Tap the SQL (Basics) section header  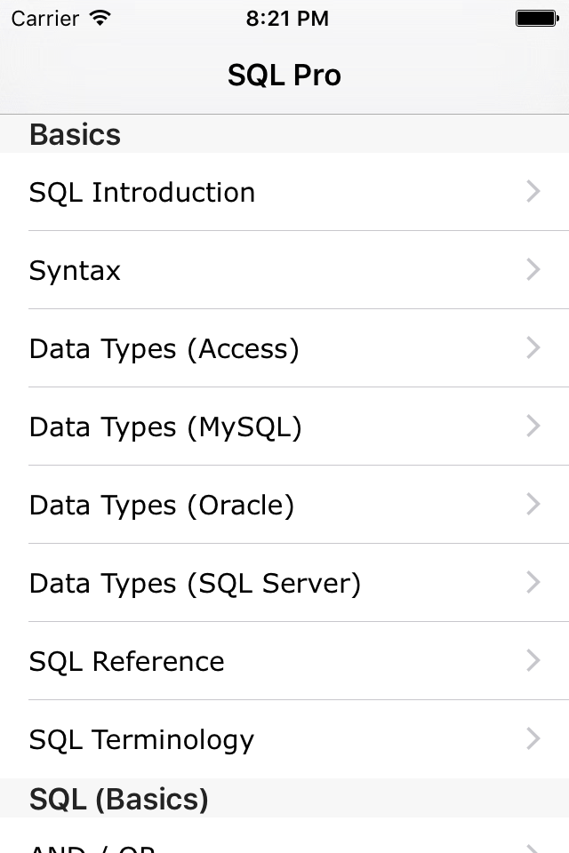click(x=118, y=799)
